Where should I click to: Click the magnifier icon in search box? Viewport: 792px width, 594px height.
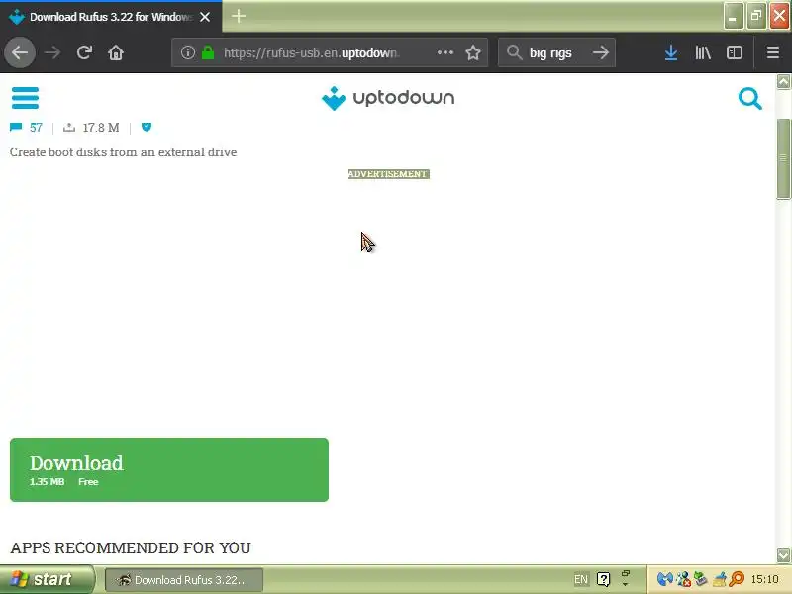[514, 52]
